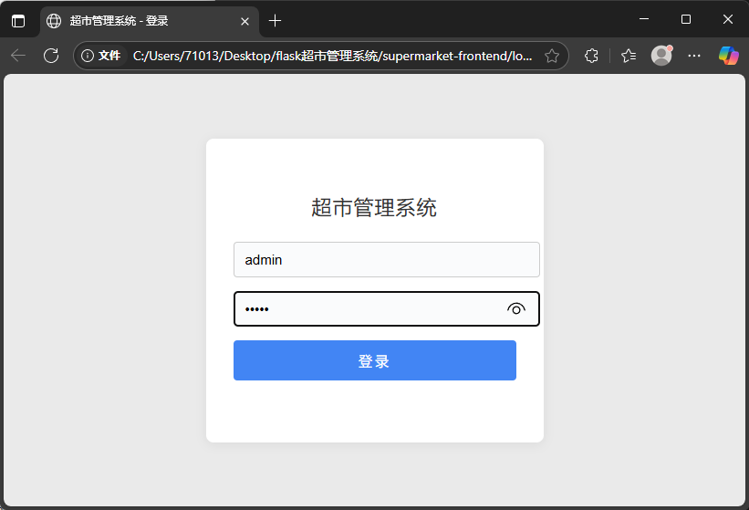The width and height of the screenshot is (749, 510).
Task: Select the 超市管理系统 - 登录 tab
Action: [x=150, y=22]
